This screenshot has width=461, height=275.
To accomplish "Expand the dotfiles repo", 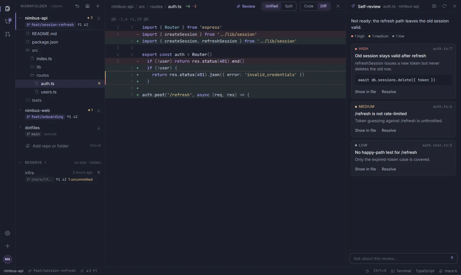I will (x=20, y=128).
